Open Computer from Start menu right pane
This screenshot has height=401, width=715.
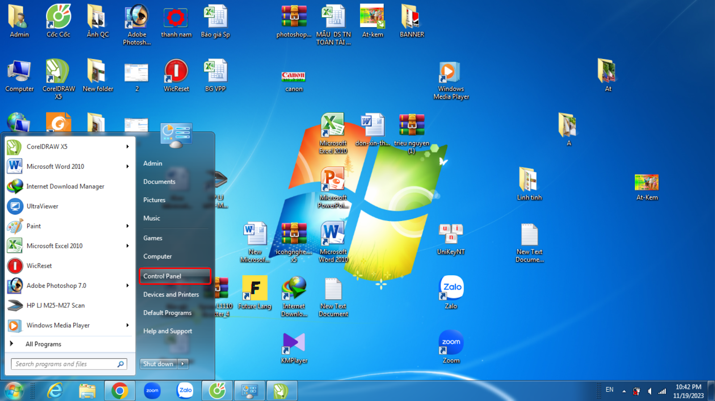point(157,256)
